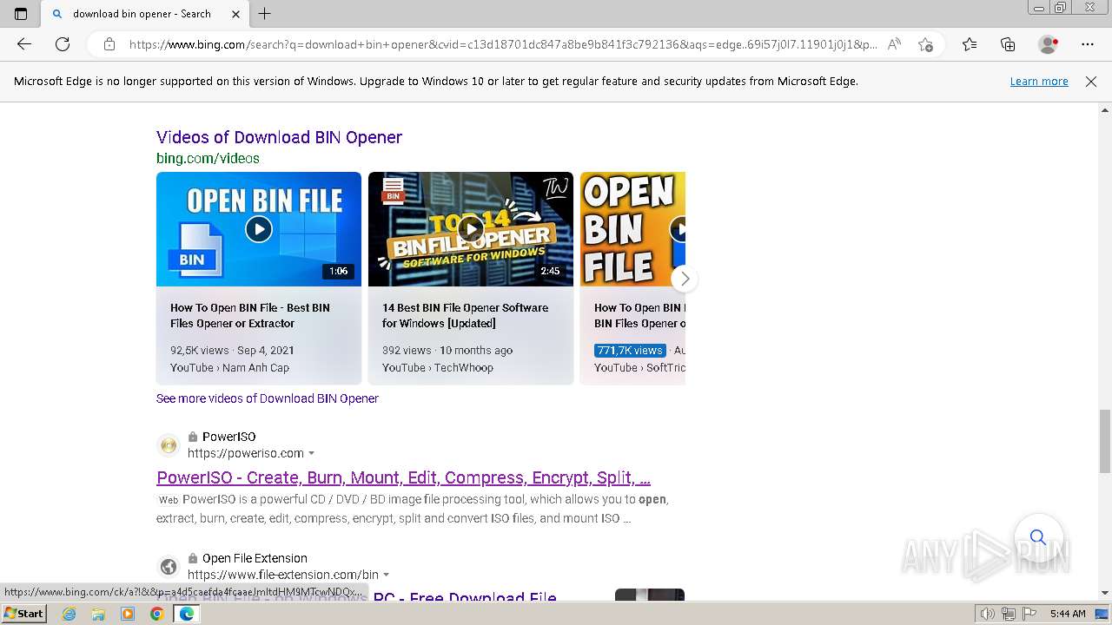Open the Favorites list
The height and width of the screenshot is (625, 1112).
coord(970,44)
